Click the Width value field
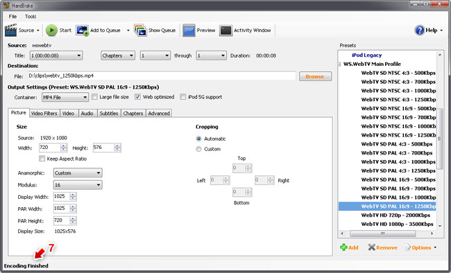The height and width of the screenshot is (273, 451). pyautogui.click(x=50, y=148)
